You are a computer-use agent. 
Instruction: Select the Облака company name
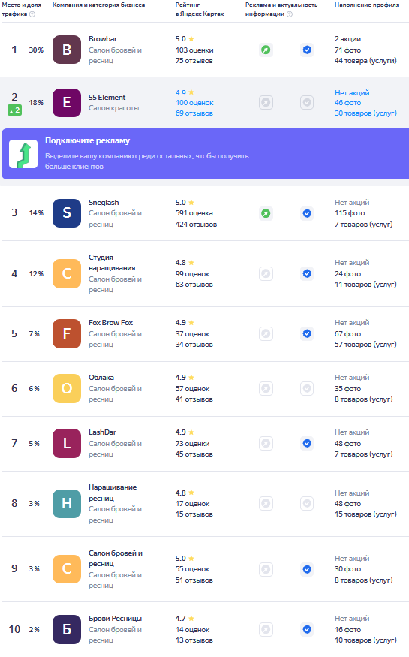tap(101, 378)
